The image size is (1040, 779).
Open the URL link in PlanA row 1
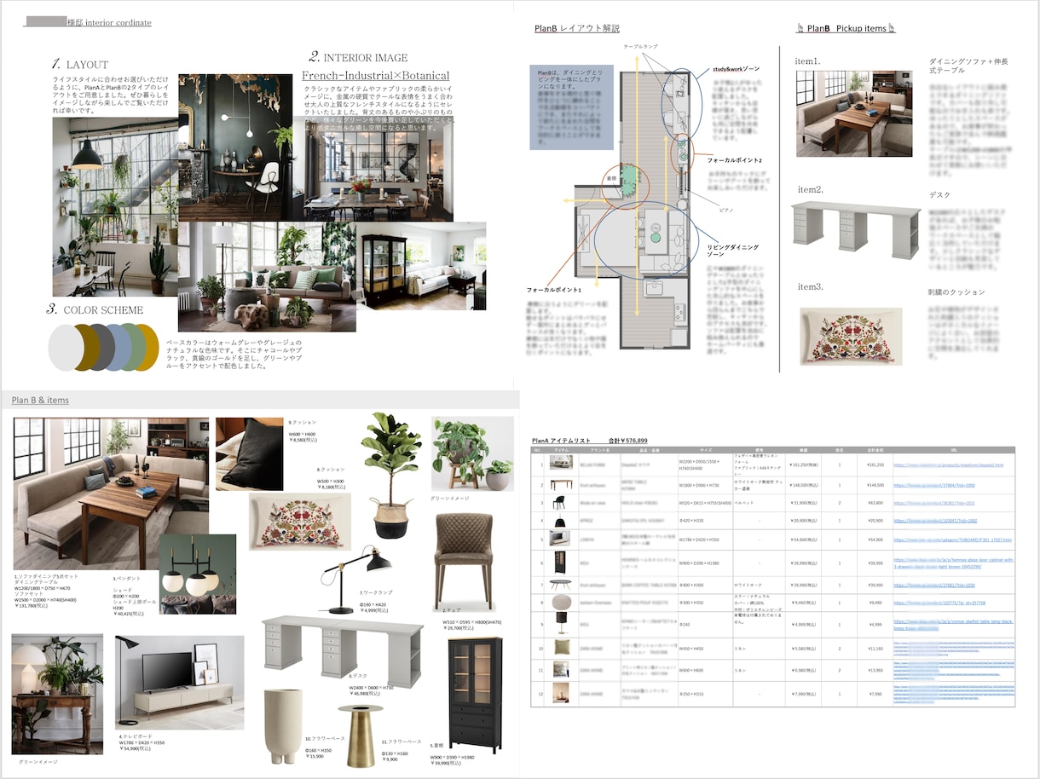coord(948,465)
